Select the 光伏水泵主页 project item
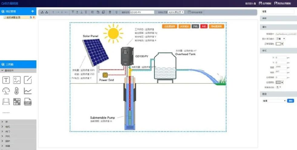Image resolution: width=297 pixels, height=150 pixels. 13,18
